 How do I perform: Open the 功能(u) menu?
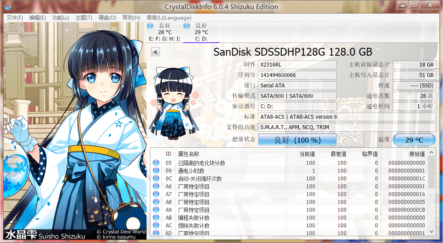[61, 18]
